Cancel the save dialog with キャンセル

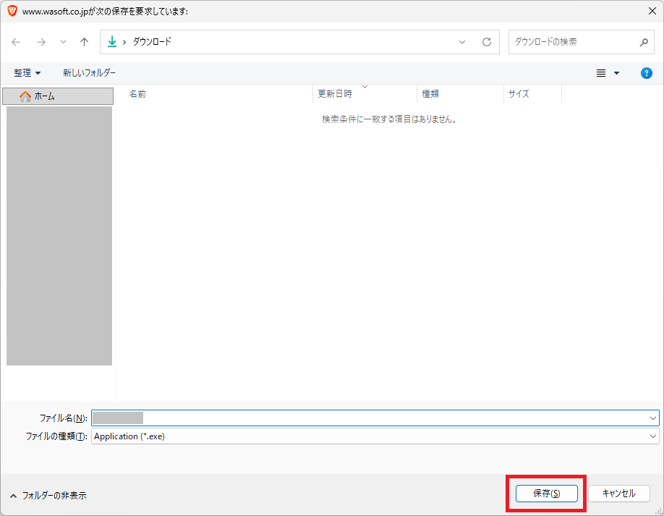coord(618,493)
